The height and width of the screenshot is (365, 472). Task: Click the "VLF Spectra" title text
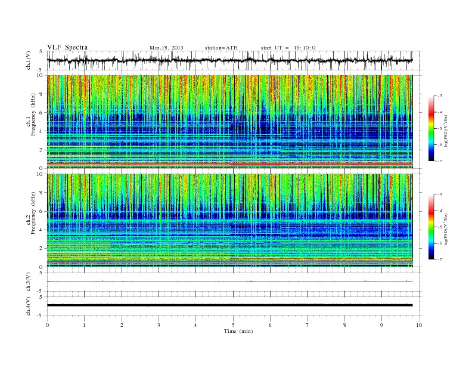point(67,47)
